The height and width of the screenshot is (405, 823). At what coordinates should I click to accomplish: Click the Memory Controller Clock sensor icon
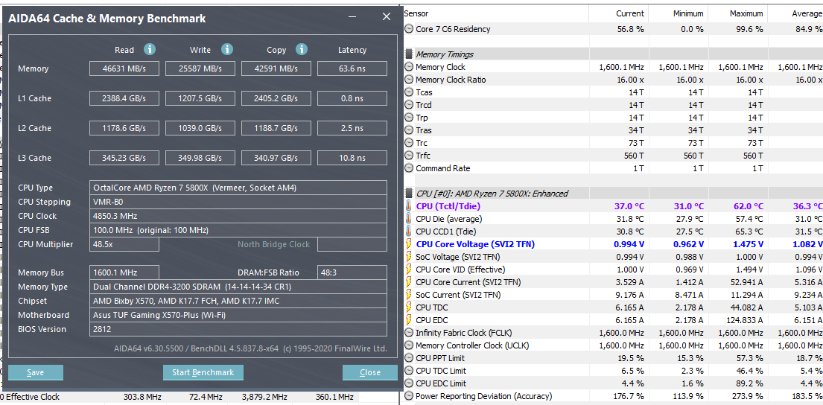[409, 345]
